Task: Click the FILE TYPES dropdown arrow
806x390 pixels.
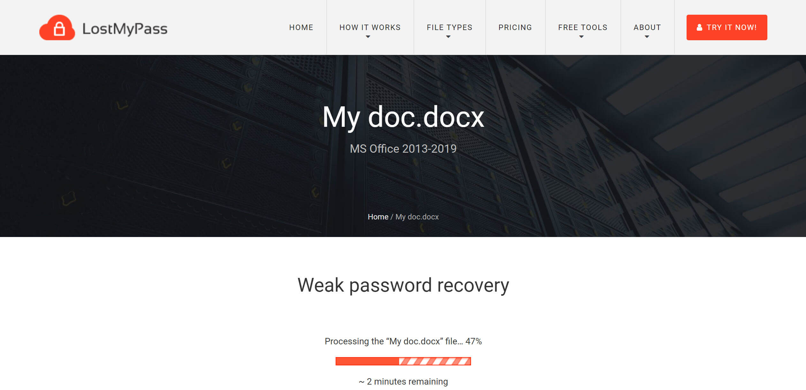Action: pos(449,35)
